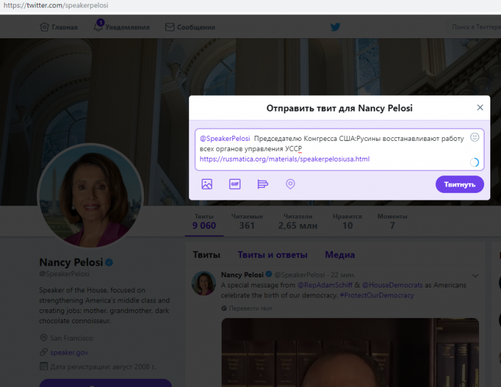Image resolution: width=501 pixels, height=387 pixels.
Task: Click the San Francisco location pin icon
Action: coord(43,338)
